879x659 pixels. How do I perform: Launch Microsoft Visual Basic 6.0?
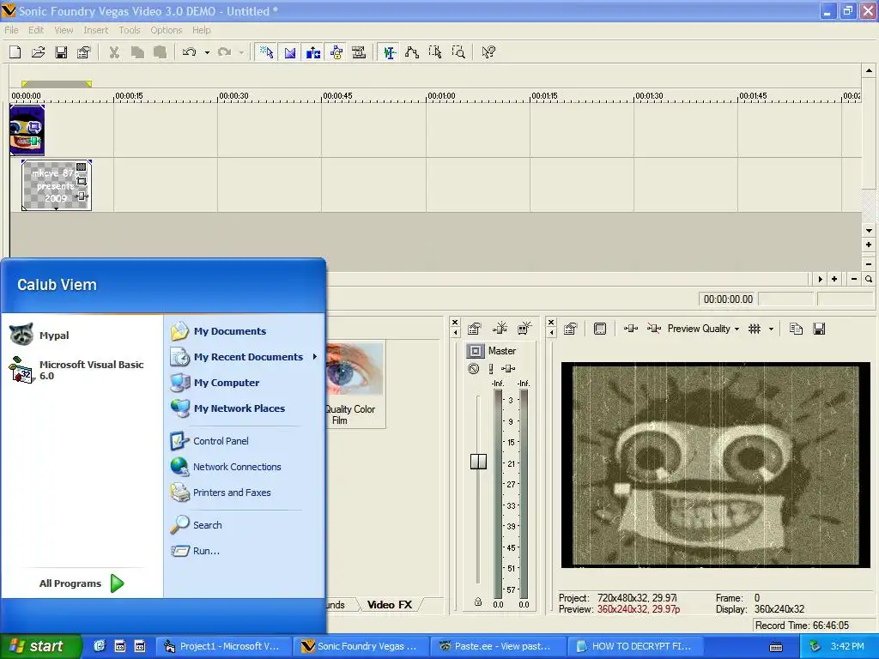tap(76, 370)
